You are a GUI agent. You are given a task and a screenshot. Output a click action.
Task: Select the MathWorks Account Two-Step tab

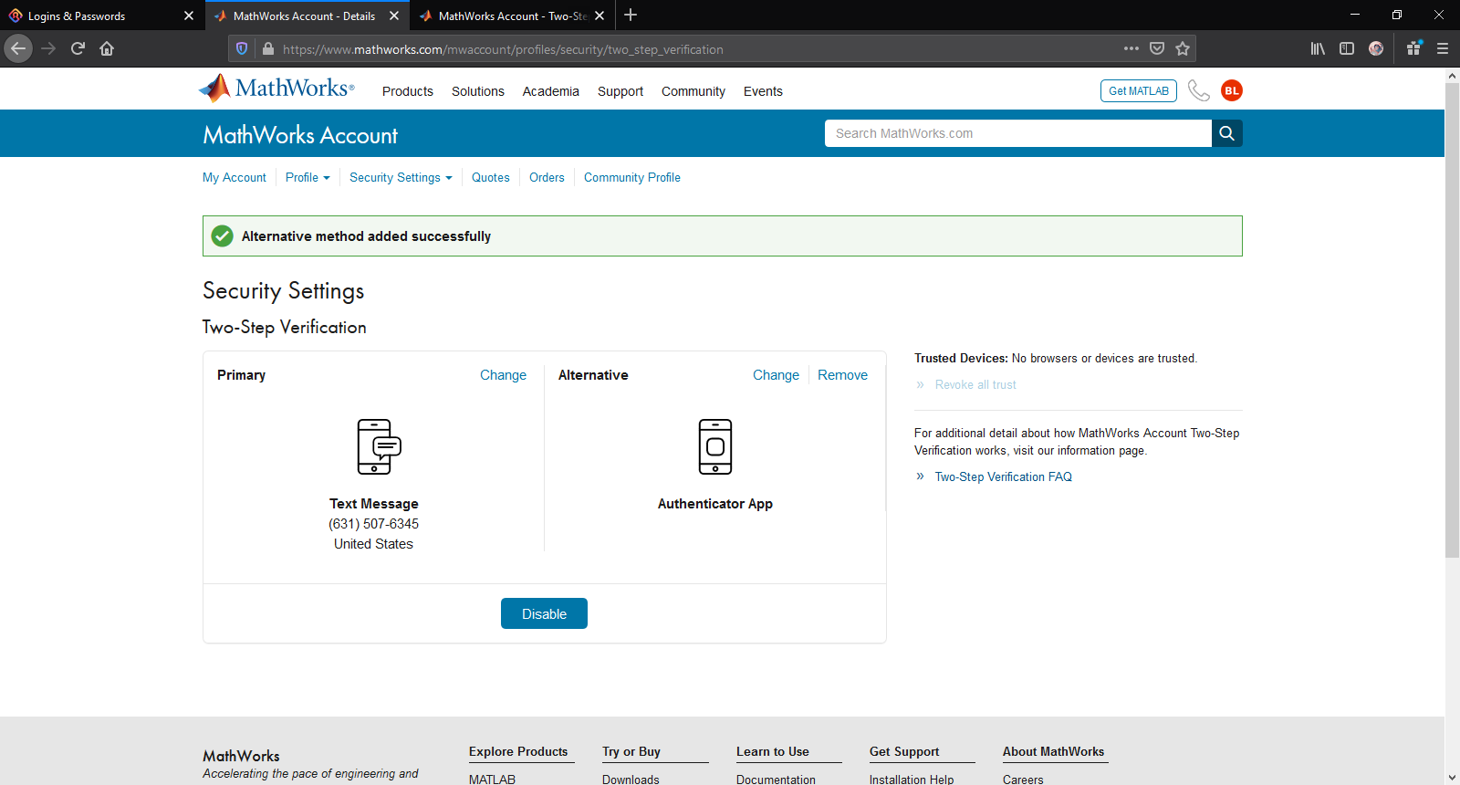click(513, 16)
